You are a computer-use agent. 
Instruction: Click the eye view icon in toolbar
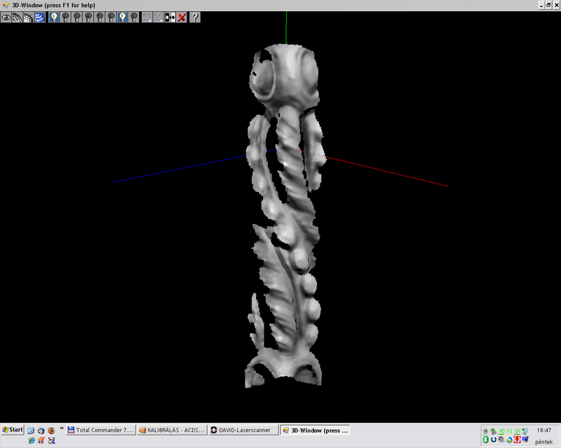point(6,17)
